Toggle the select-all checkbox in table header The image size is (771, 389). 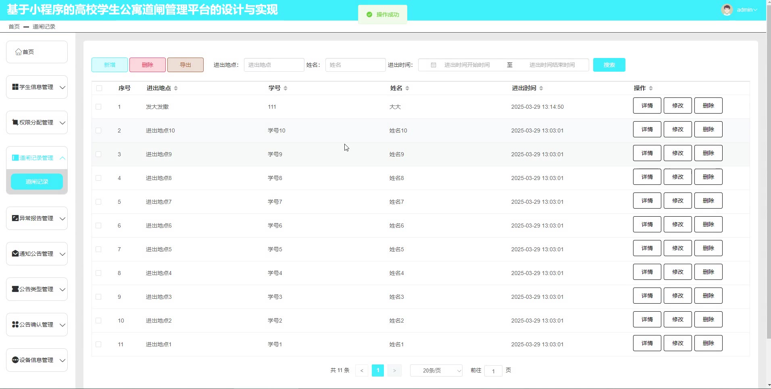click(x=99, y=88)
